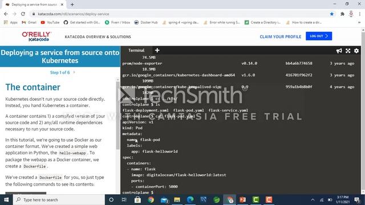365x205 pixels.
Task: Open the Chrome three-dot menu
Action: pyautogui.click(x=360, y=14)
